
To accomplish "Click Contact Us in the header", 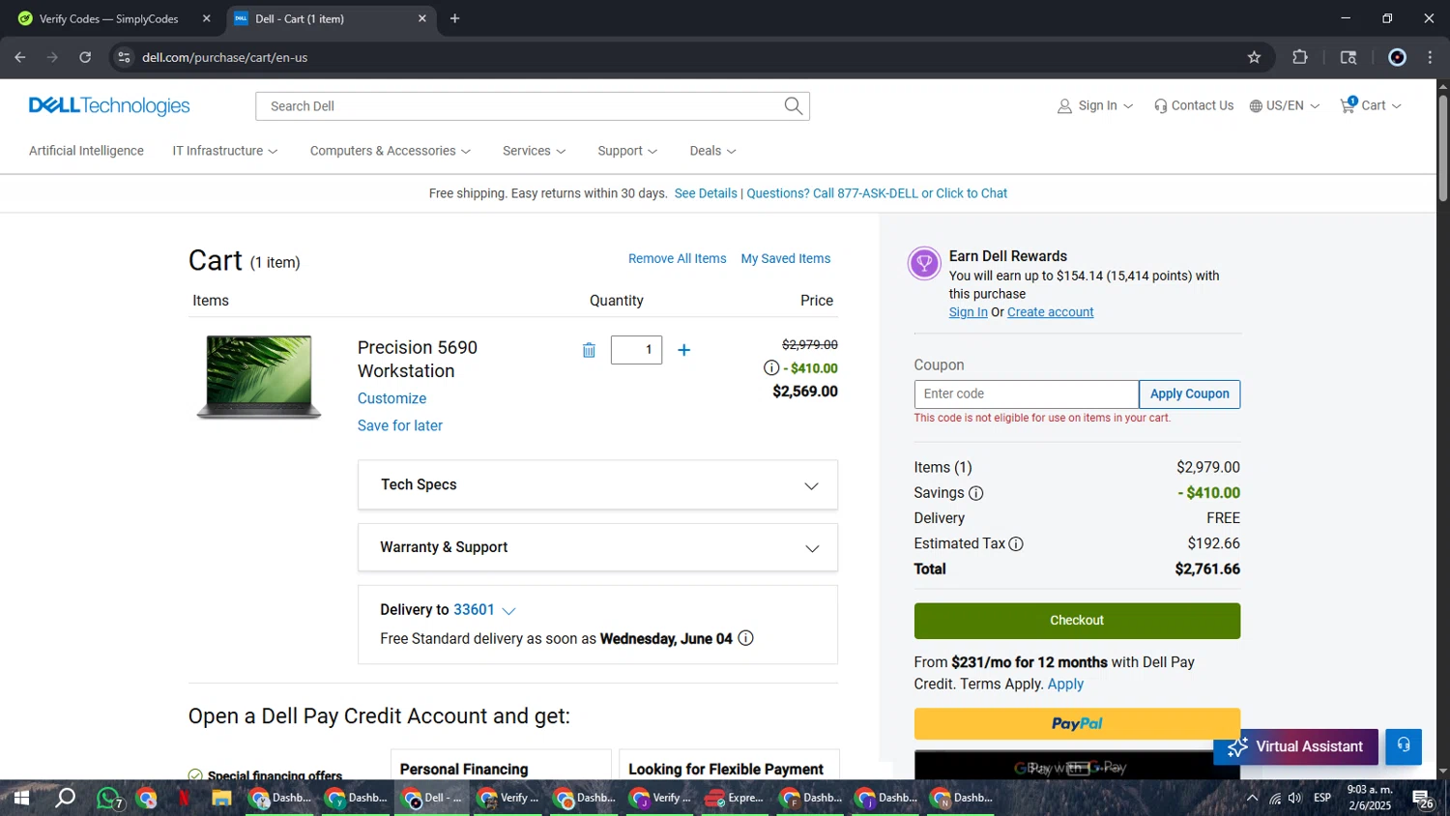I will (x=1193, y=106).
